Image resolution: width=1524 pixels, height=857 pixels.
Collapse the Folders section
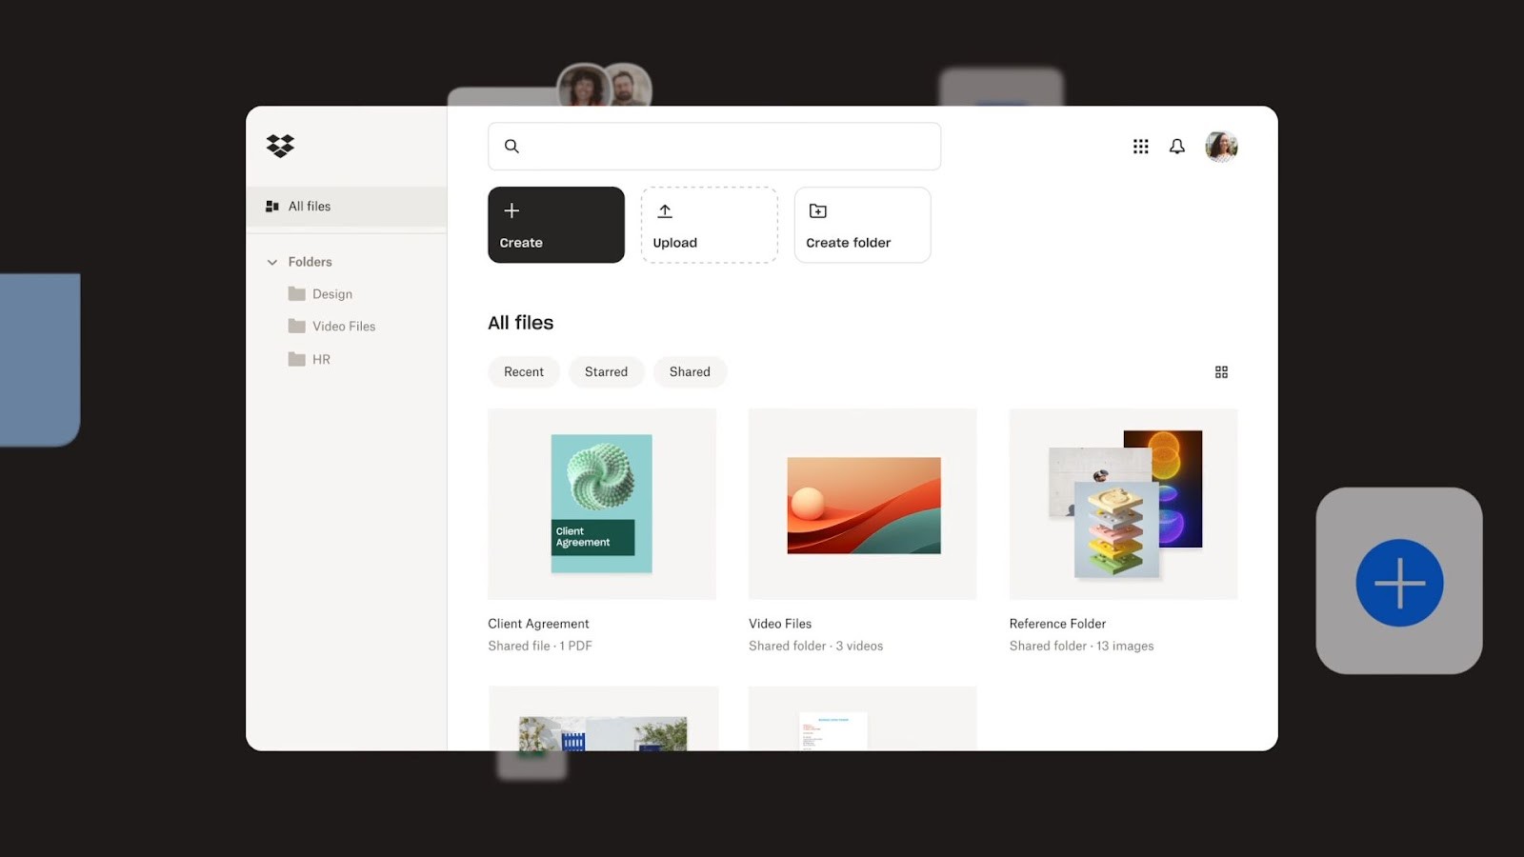(271, 261)
